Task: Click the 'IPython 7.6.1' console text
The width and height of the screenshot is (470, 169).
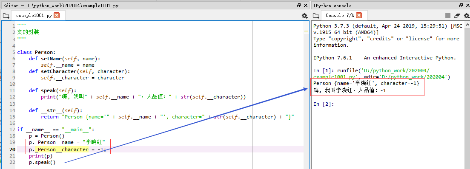Action: [384, 58]
